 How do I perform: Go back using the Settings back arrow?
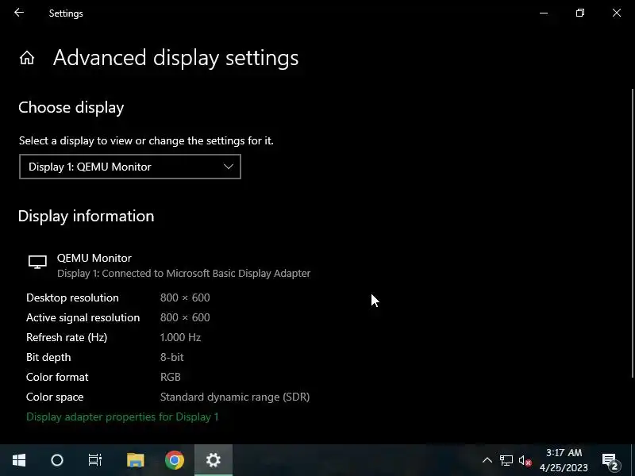[x=19, y=13]
